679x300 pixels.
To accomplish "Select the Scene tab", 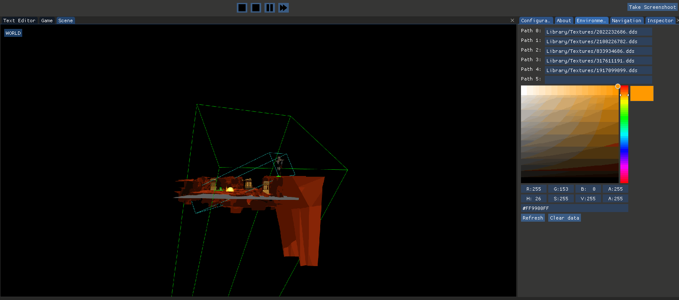I will [x=65, y=21].
